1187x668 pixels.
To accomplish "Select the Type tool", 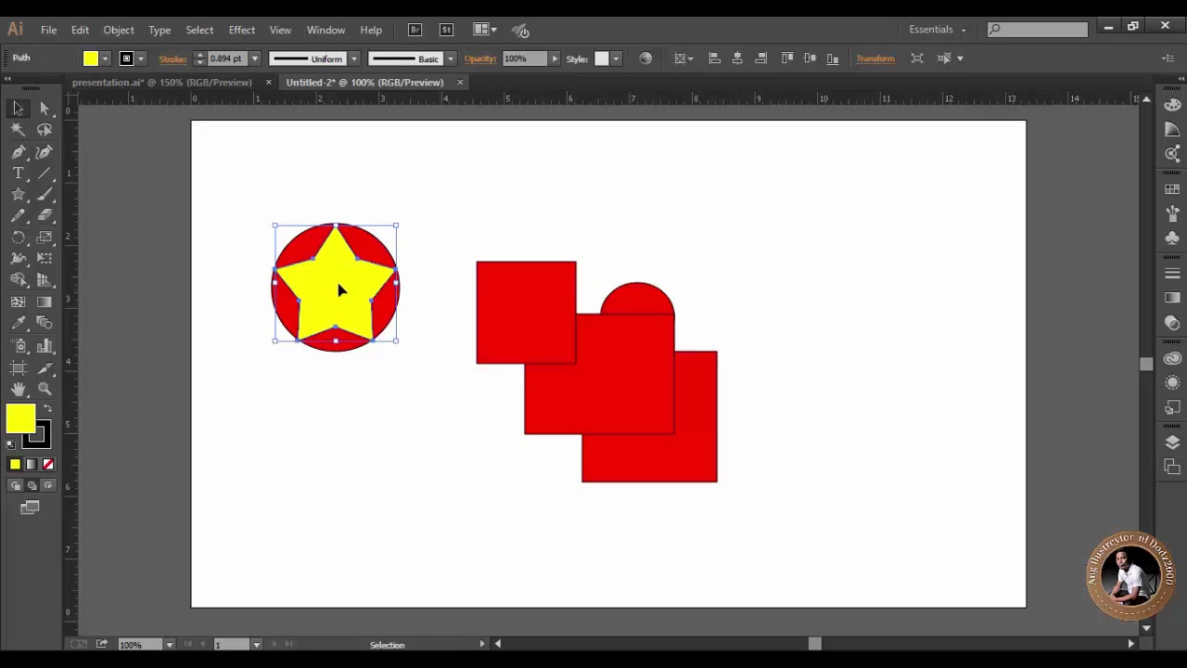I will [18, 173].
